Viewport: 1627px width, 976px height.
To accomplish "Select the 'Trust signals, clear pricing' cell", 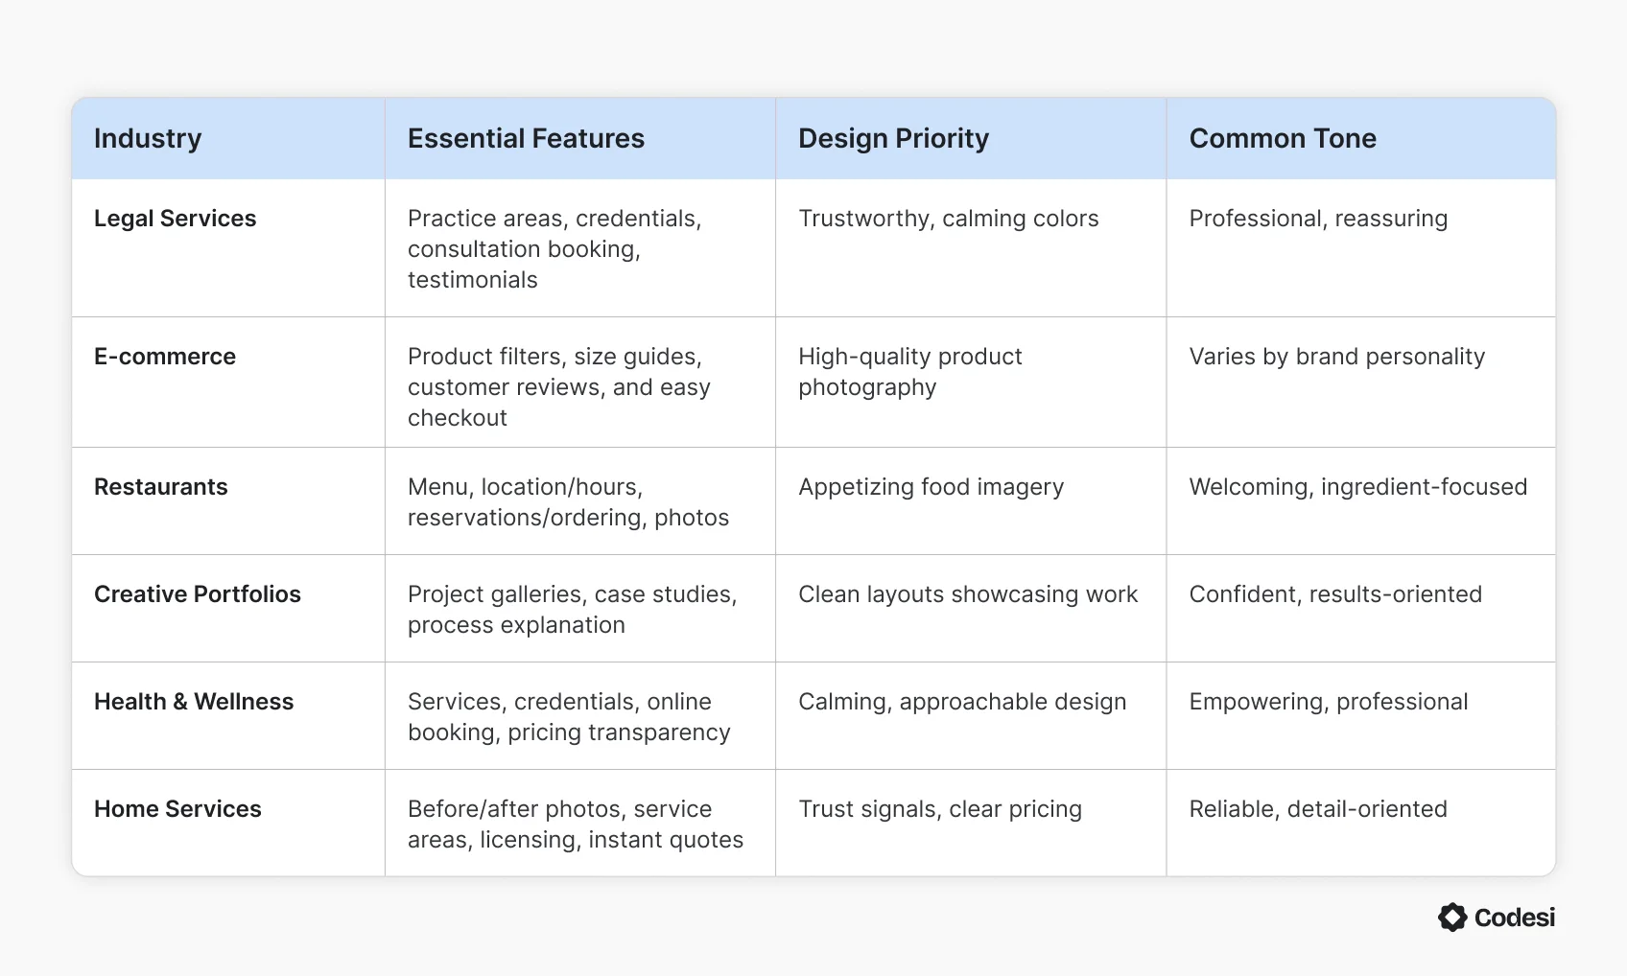I will point(940,809).
